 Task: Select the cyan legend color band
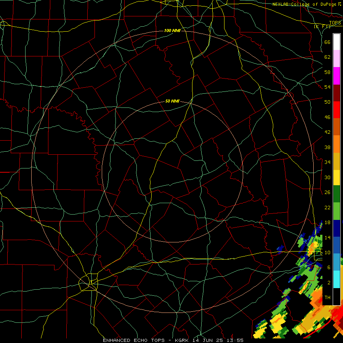pyautogui.click(x=337, y=279)
